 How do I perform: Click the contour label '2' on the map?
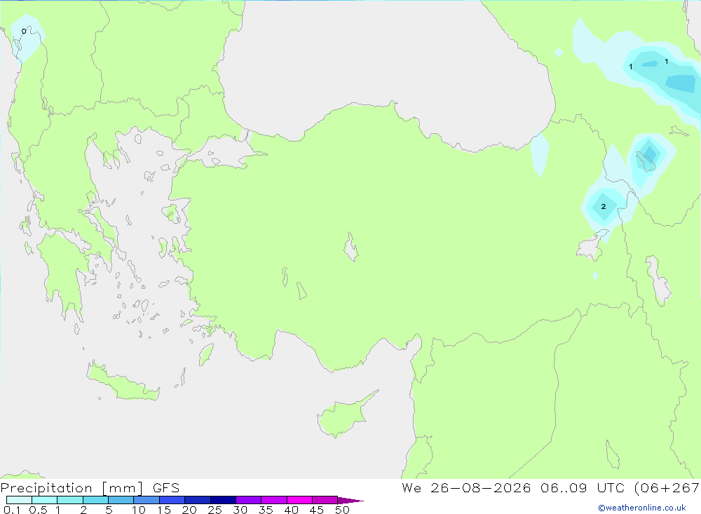click(x=604, y=207)
